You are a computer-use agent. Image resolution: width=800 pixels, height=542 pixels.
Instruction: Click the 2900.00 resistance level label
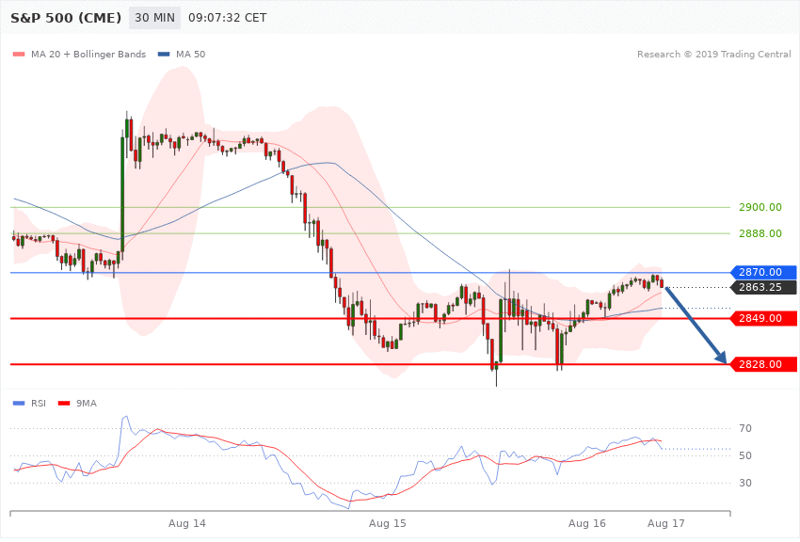[x=760, y=207]
